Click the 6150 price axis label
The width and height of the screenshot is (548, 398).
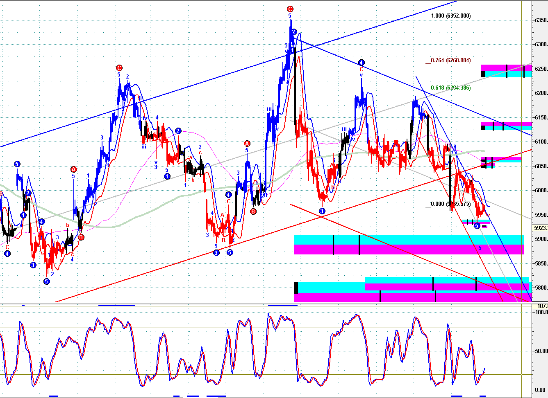pyautogui.click(x=541, y=118)
